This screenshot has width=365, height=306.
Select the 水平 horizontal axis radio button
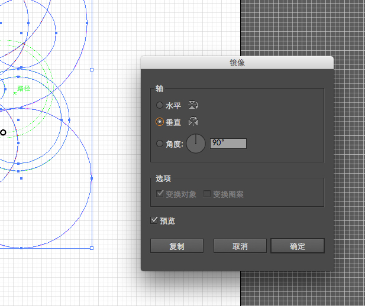pos(160,105)
